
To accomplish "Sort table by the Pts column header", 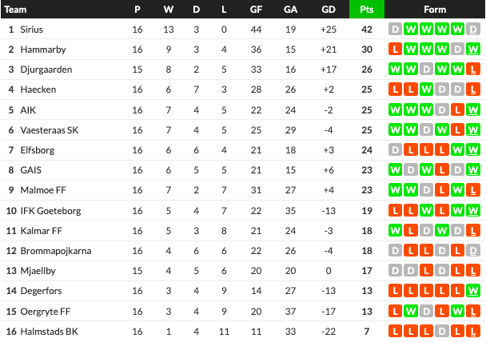I will click(367, 10).
